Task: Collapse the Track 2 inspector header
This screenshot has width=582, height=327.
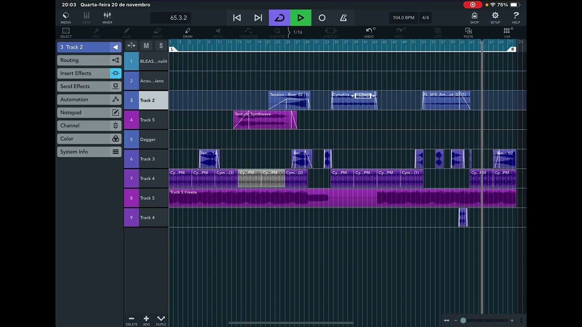Action: tap(115, 47)
